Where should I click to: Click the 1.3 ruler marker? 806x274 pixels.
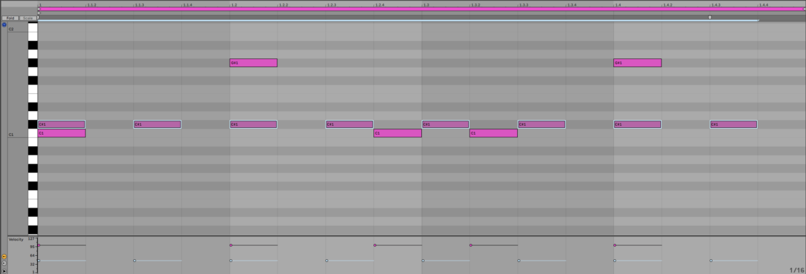[x=426, y=5]
